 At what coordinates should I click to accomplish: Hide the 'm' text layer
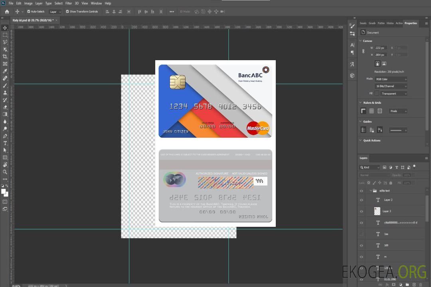pos(362,257)
